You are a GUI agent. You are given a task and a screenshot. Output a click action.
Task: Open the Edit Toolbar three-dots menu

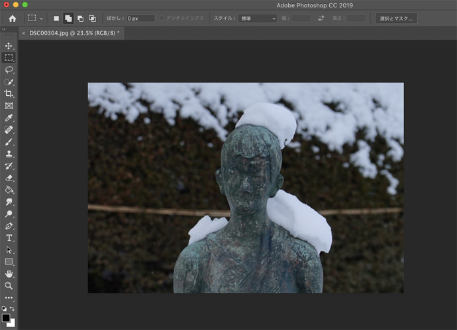(9, 298)
